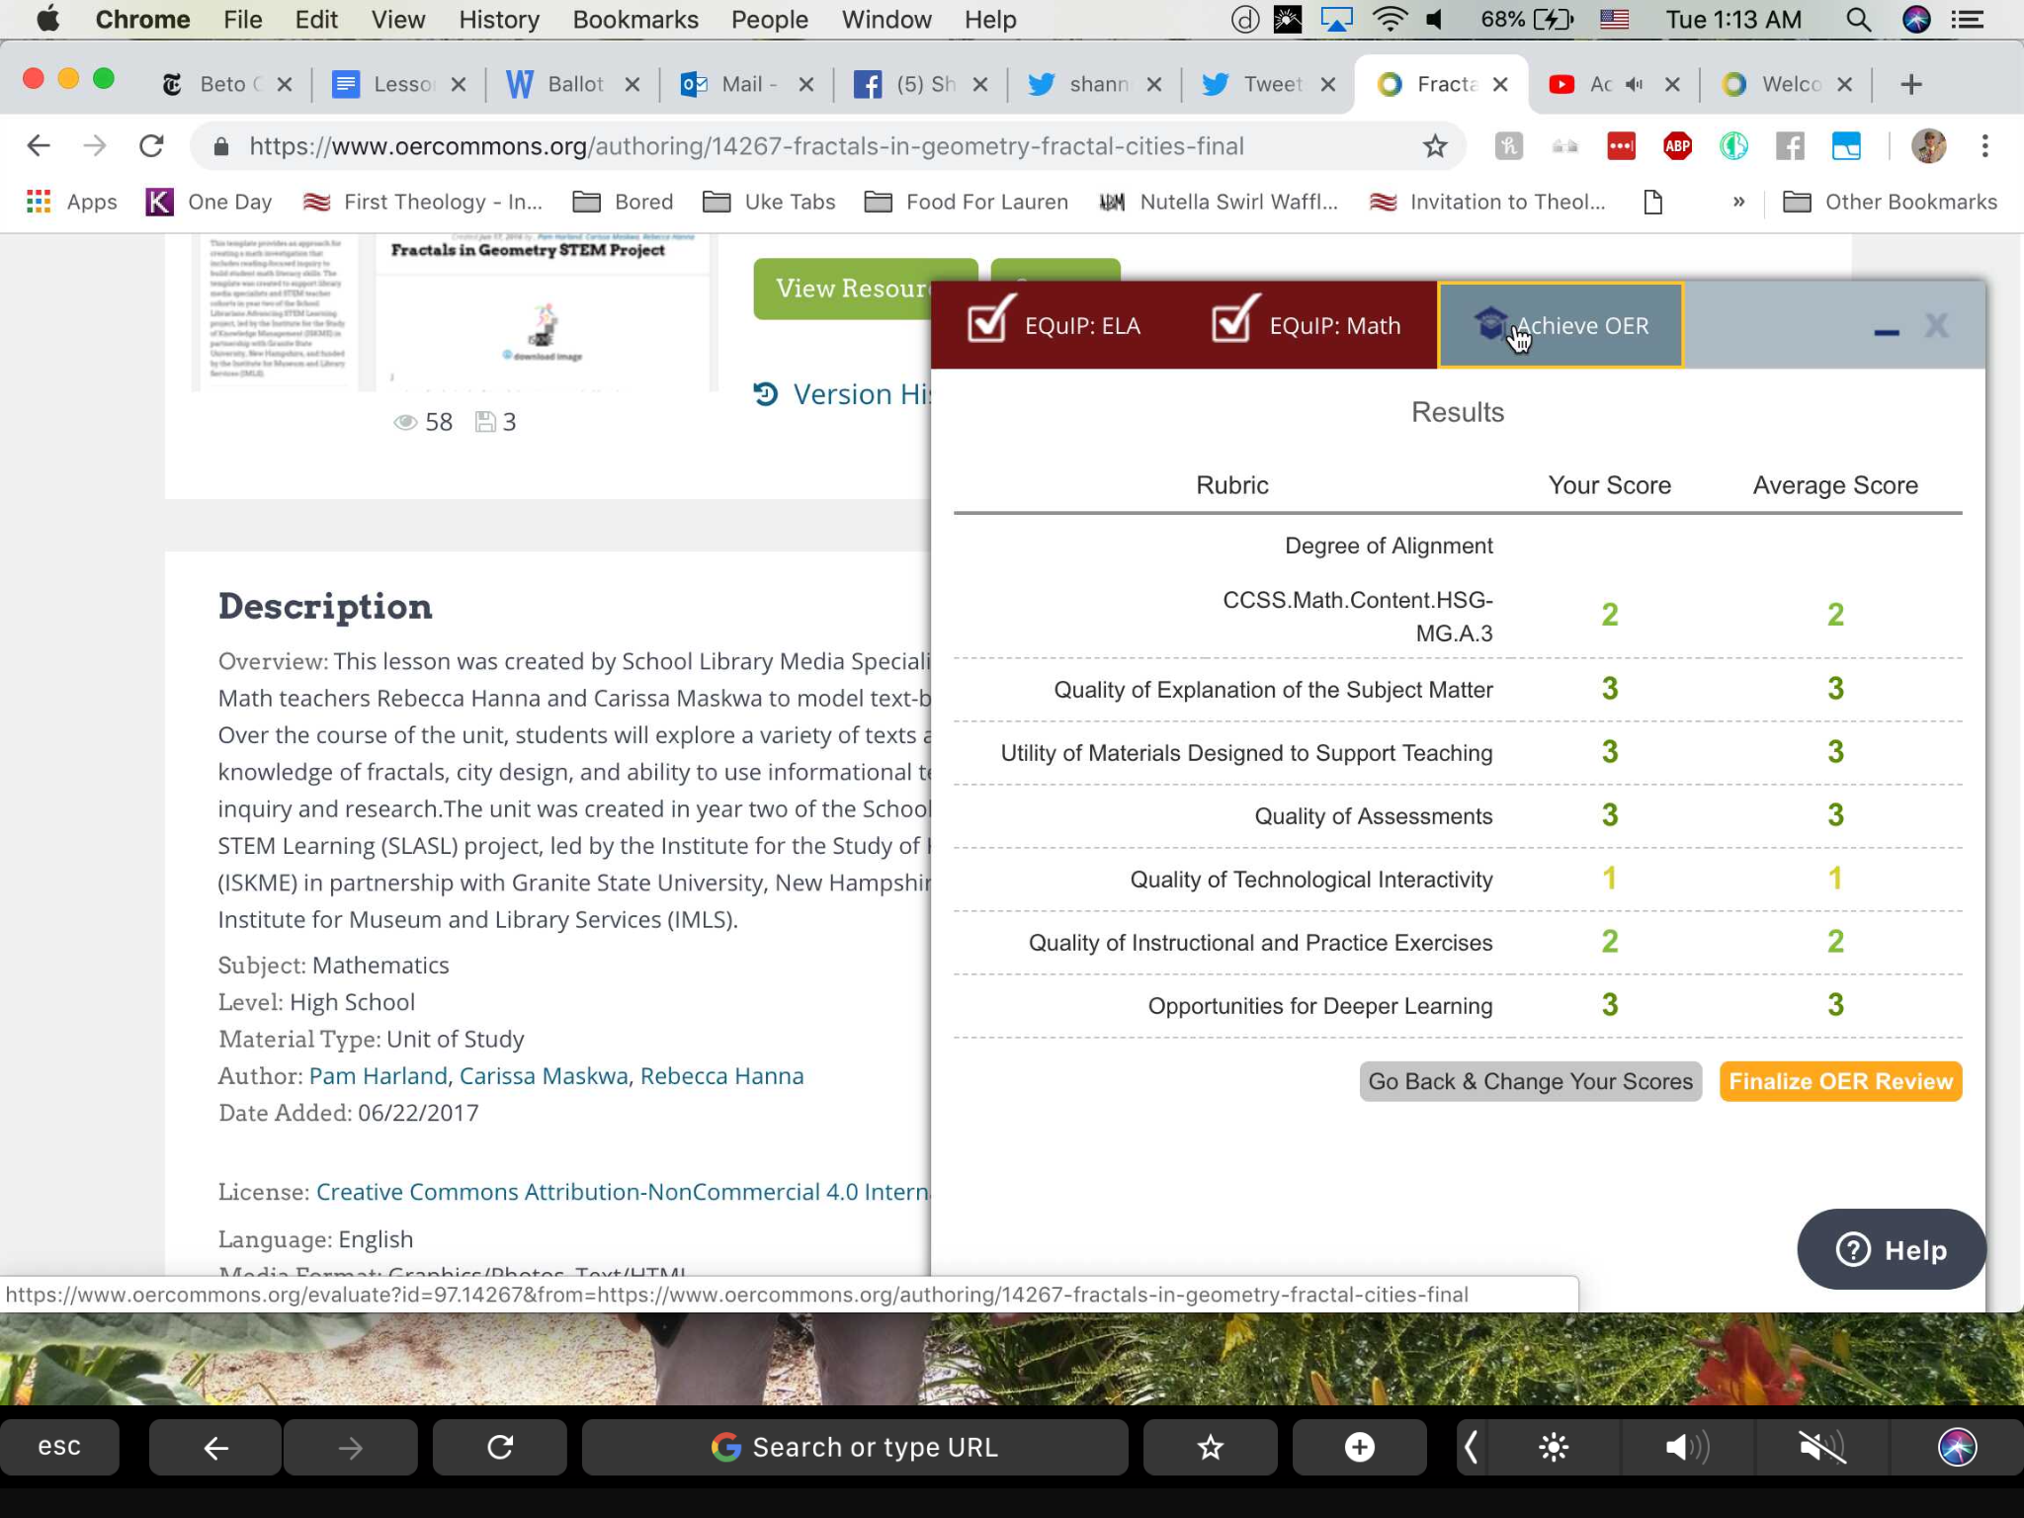Click the Version History clock icon

765,394
